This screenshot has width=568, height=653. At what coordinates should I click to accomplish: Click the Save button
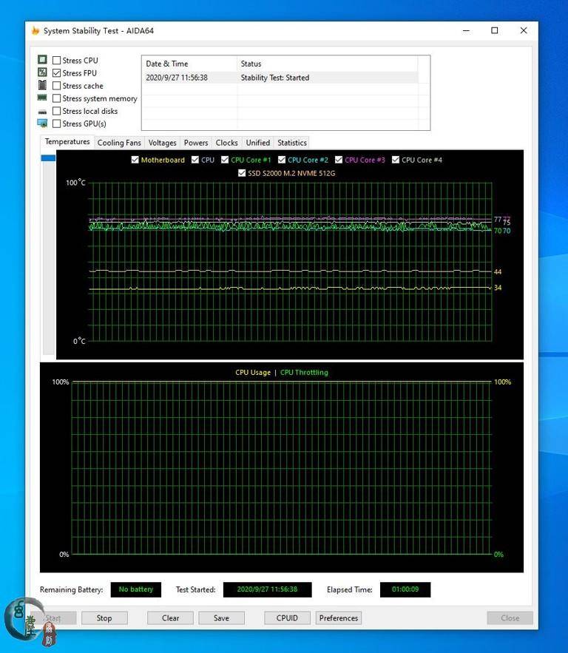pyautogui.click(x=222, y=618)
